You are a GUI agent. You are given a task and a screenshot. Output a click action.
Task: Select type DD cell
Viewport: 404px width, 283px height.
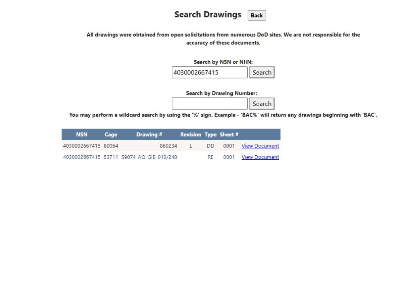click(210, 146)
